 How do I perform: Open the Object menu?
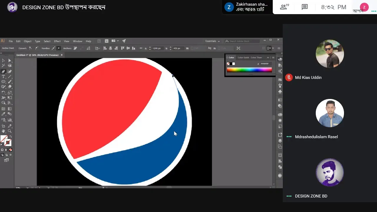coord(28,41)
